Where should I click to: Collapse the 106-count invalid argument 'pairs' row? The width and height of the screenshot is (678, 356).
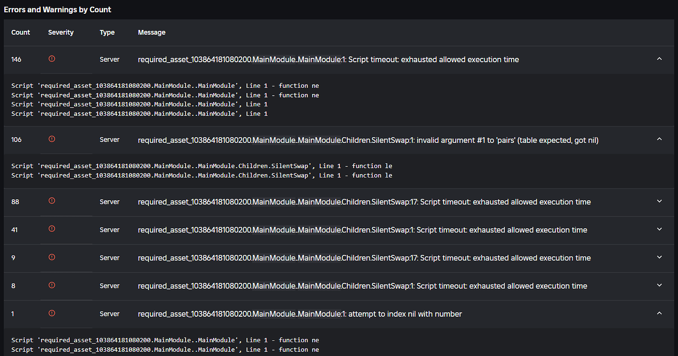click(x=659, y=139)
